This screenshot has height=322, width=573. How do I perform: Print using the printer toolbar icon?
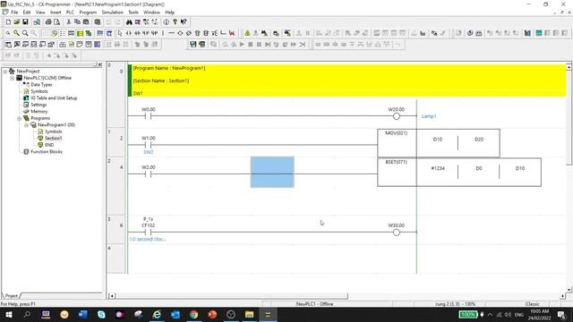pos(48,21)
